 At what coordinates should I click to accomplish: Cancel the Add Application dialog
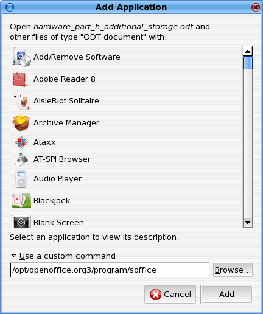[x=170, y=295]
